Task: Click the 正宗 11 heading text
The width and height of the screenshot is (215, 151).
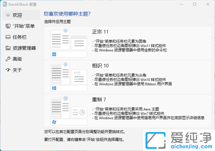Action: [100, 32]
